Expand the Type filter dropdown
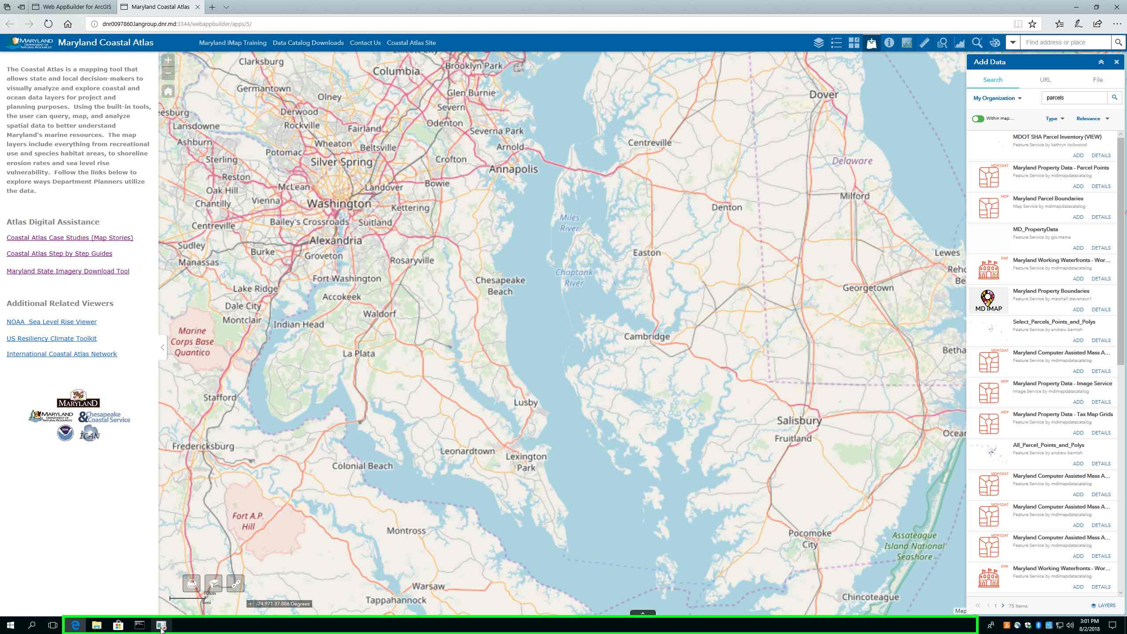1127x634 pixels. pyautogui.click(x=1055, y=118)
